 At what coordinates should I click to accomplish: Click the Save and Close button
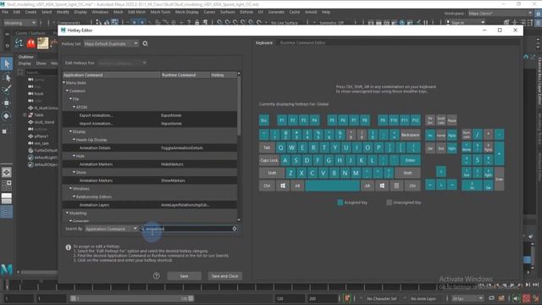(x=224, y=276)
